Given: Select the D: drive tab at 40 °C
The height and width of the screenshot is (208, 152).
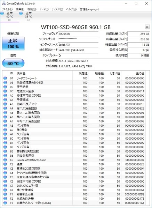Looking at the screenshot, I should 9,17.
